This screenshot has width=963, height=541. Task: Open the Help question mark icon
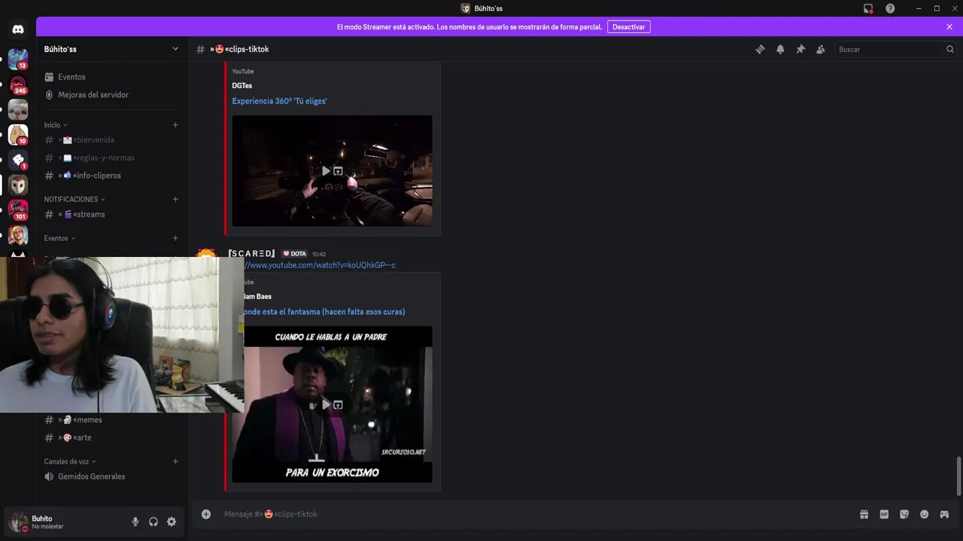coord(890,8)
